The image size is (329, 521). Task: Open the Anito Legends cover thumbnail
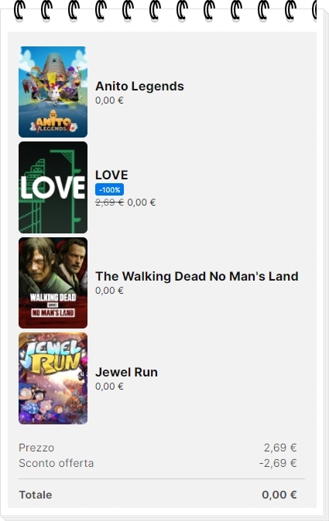click(x=53, y=92)
